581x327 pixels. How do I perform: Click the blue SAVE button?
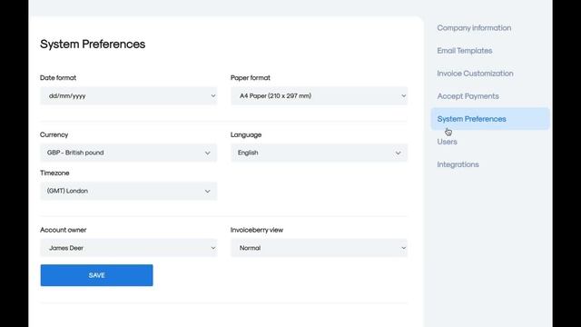coord(97,275)
